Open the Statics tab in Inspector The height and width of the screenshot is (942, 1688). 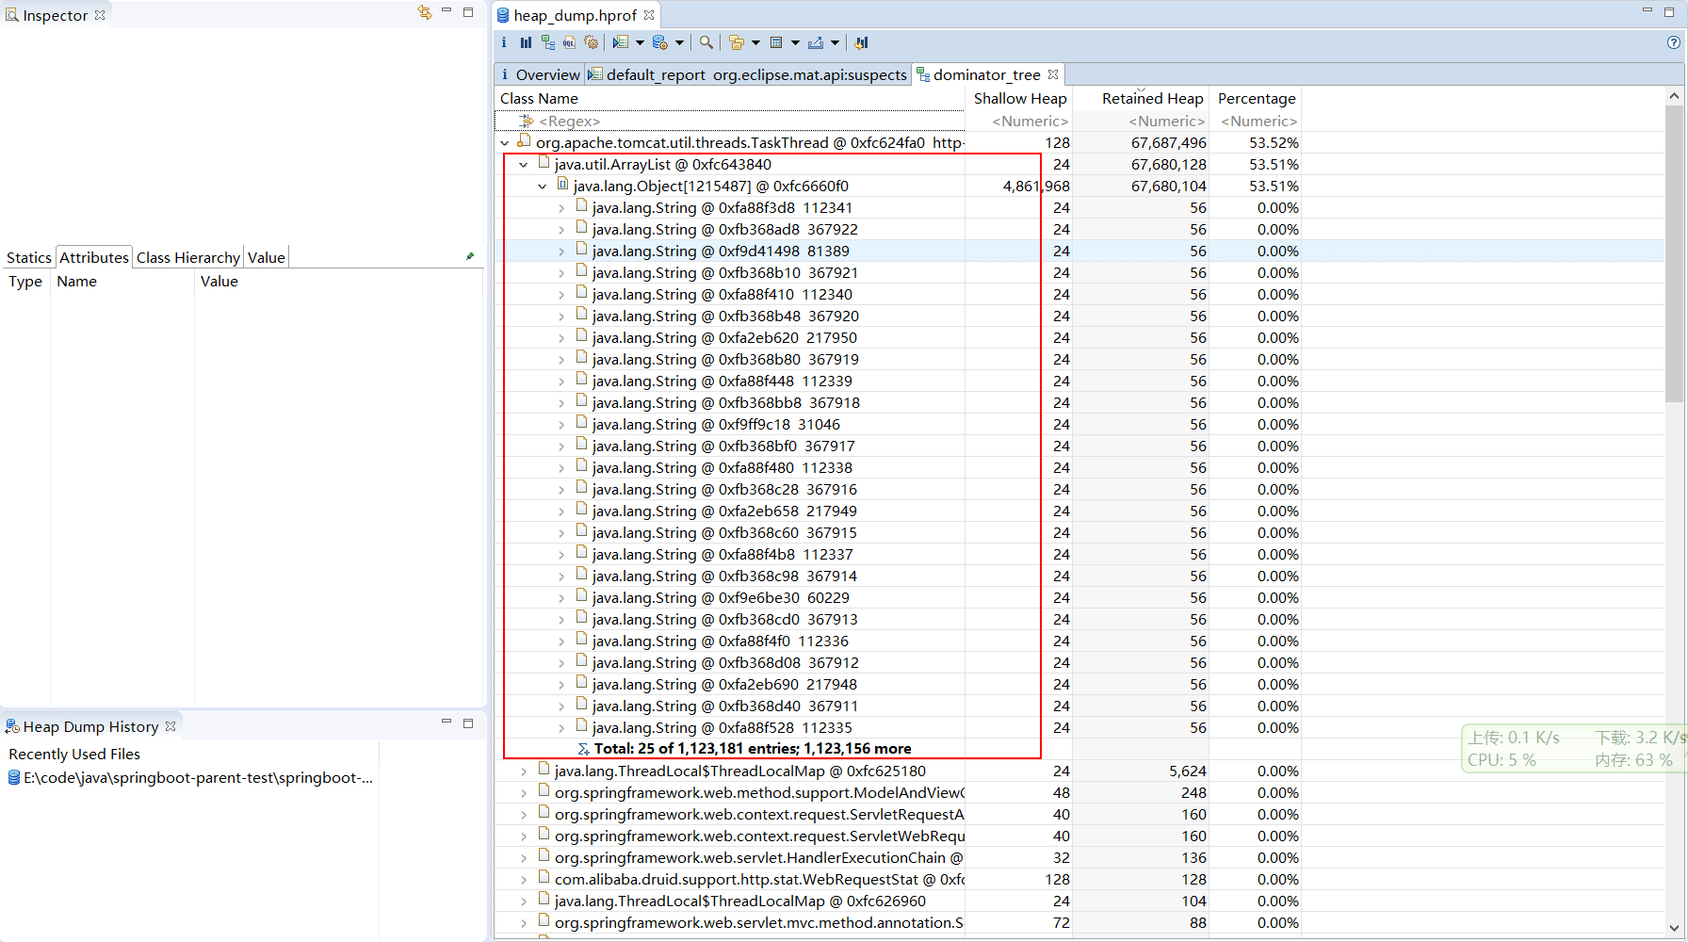coord(29,257)
